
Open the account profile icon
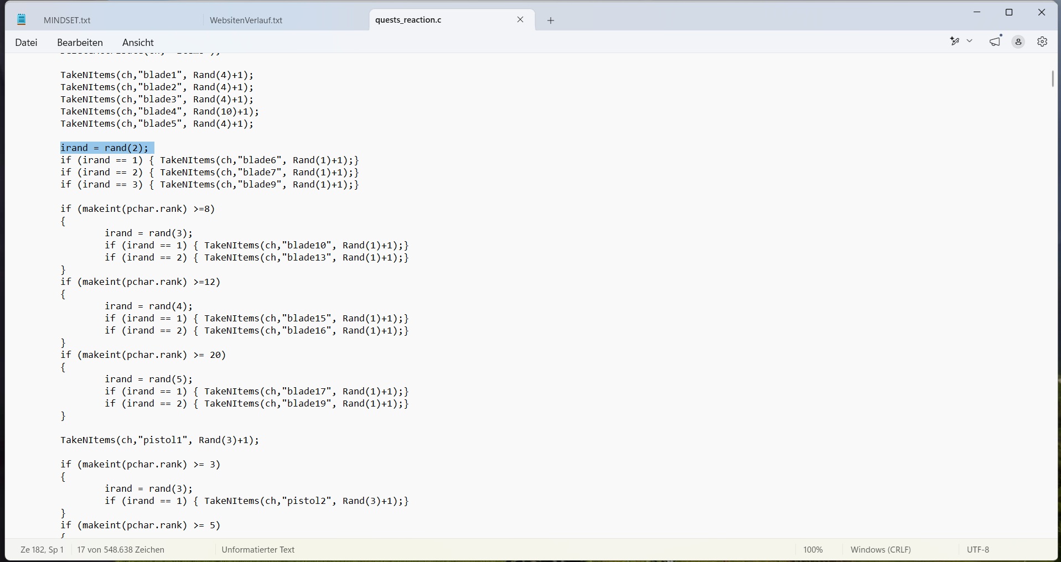[1018, 42]
